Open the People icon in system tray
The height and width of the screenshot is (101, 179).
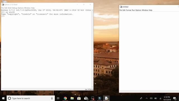tap(141, 98)
